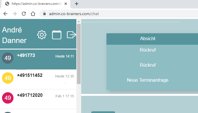Open the chat with +491511452
The image size is (198, 113).
(x=38, y=79)
